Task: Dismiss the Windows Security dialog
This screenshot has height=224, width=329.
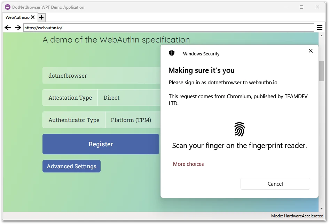Action: (x=310, y=51)
